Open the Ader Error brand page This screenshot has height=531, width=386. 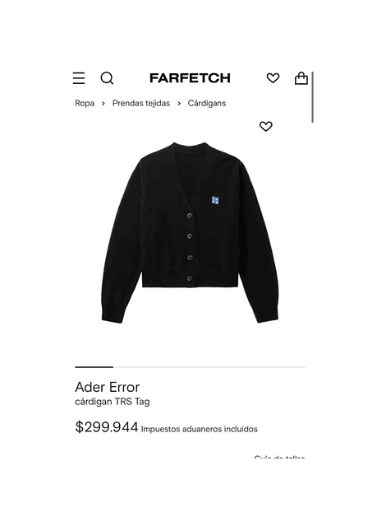pyautogui.click(x=108, y=387)
